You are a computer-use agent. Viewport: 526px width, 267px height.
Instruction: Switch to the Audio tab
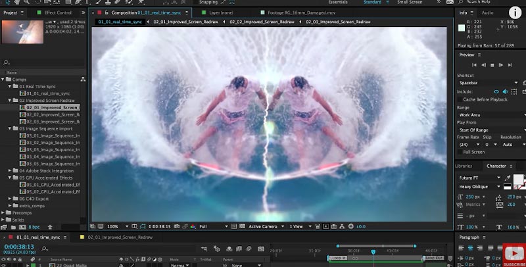(487, 12)
